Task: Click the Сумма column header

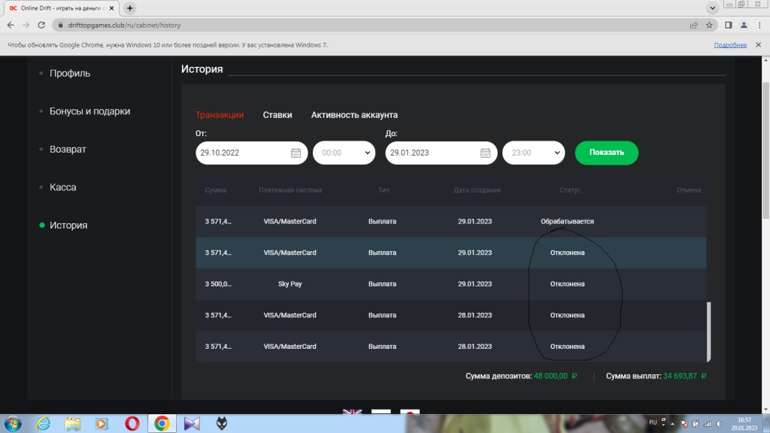Action: click(216, 190)
